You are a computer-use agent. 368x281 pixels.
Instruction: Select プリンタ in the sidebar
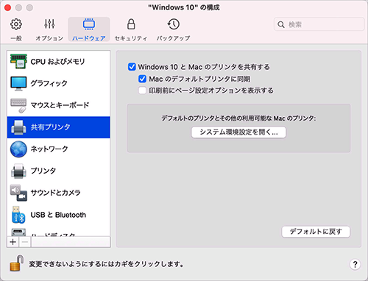(x=59, y=171)
